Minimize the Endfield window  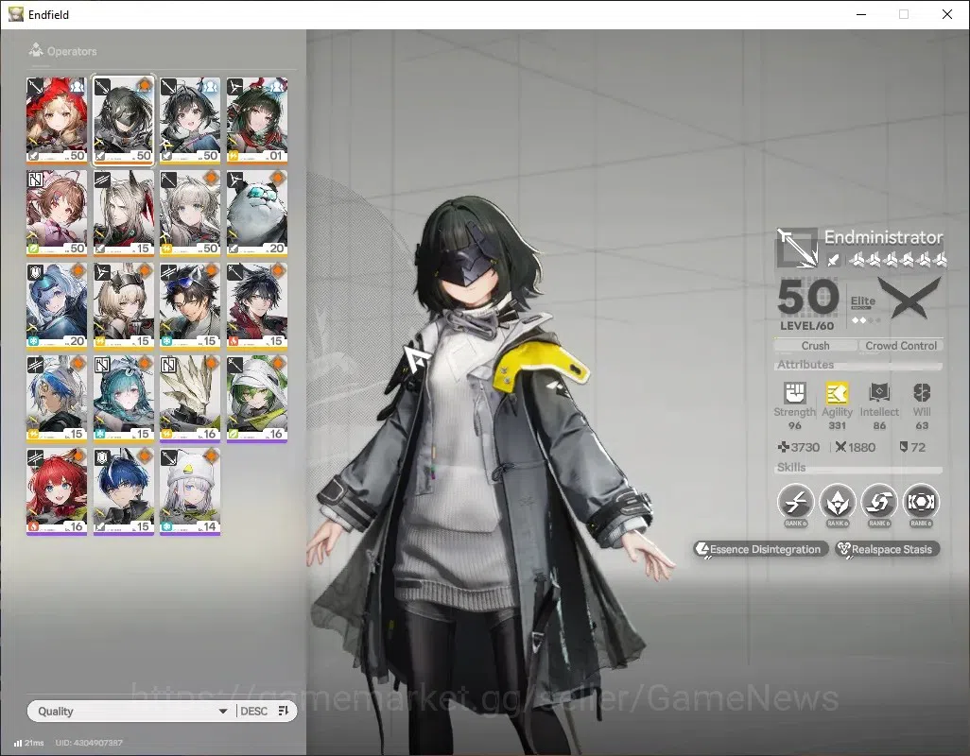click(x=861, y=14)
